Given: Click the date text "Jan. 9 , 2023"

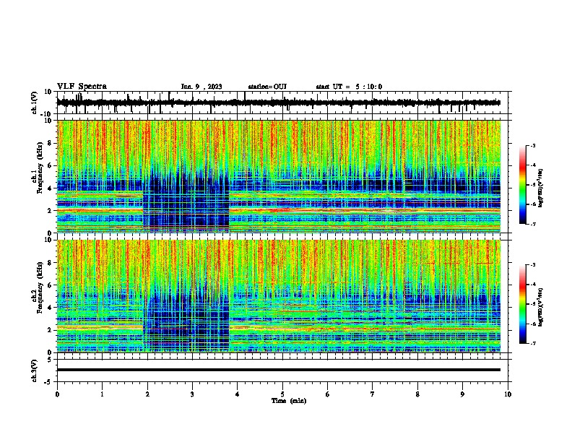Looking at the screenshot, I should (201, 87).
